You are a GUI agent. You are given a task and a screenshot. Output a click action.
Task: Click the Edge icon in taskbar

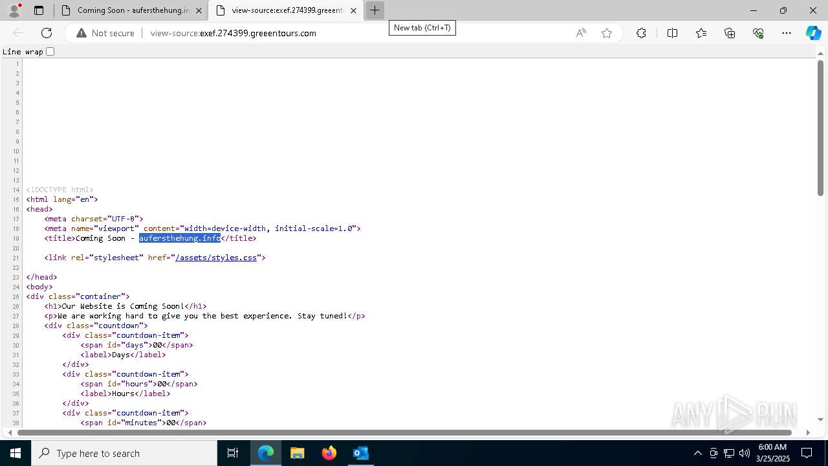coord(266,453)
